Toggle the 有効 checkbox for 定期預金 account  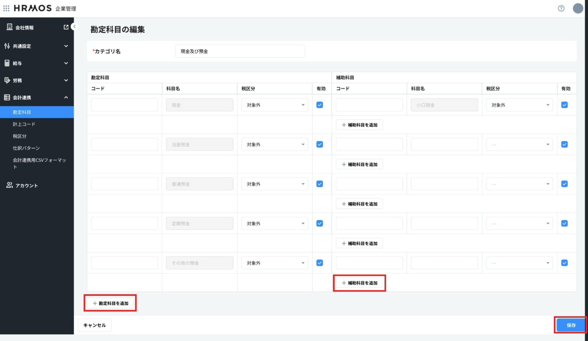click(x=320, y=223)
